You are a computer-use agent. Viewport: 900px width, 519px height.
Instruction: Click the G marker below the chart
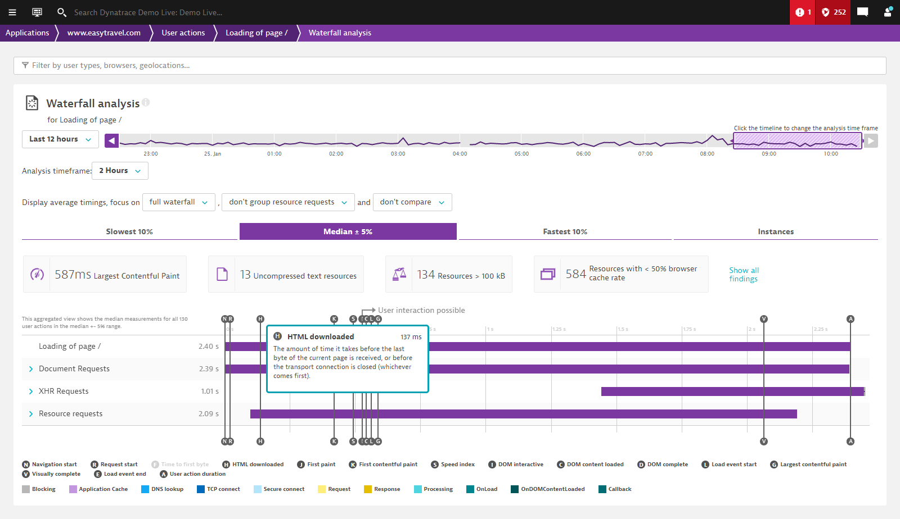[x=379, y=441]
